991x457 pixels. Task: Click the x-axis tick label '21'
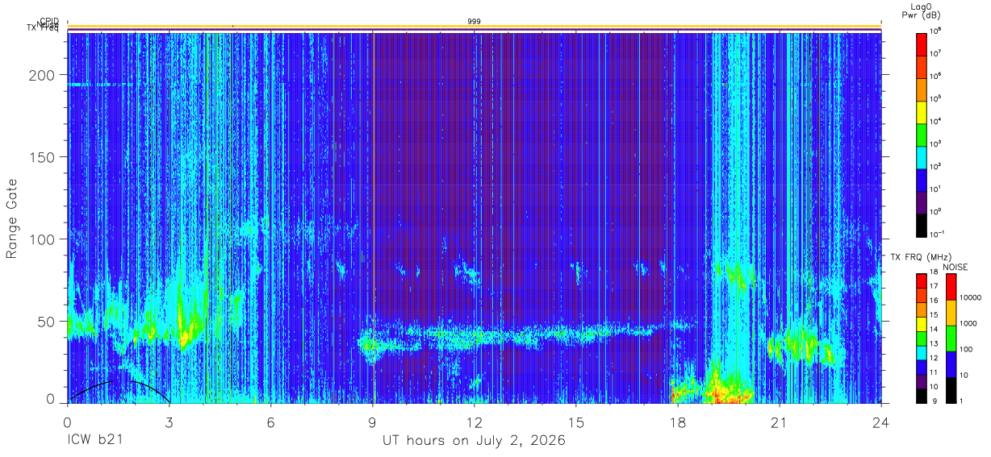[x=779, y=422]
